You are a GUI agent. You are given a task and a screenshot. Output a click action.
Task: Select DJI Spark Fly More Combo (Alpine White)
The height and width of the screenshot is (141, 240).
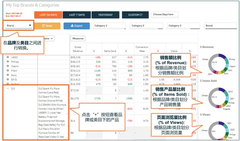[x=50, y=99]
